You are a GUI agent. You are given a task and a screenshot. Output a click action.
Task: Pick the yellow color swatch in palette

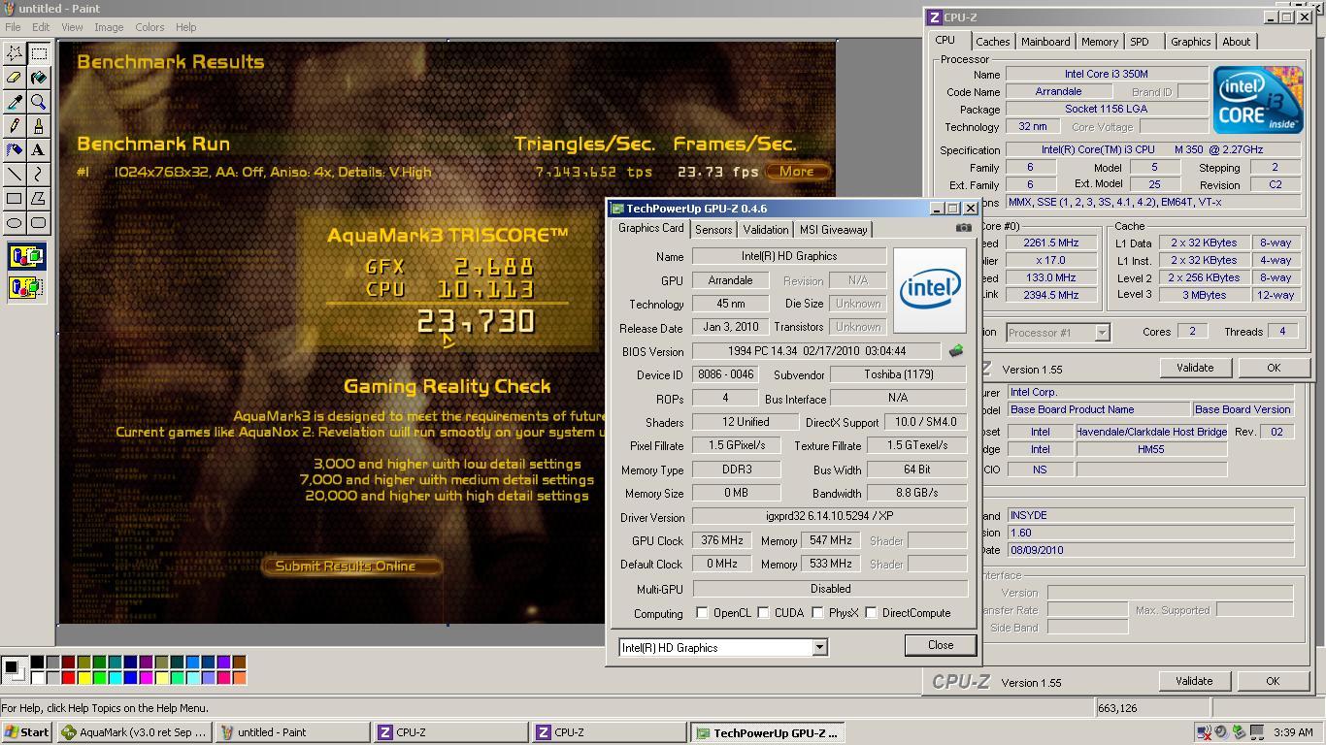click(83, 677)
